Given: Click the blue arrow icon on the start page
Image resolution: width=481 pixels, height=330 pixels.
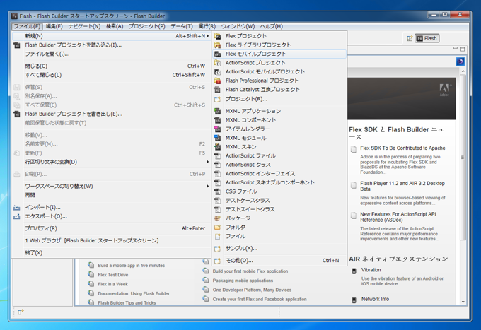Looking at the screenshot, I should pyautogui.click(x=460, y=61).
